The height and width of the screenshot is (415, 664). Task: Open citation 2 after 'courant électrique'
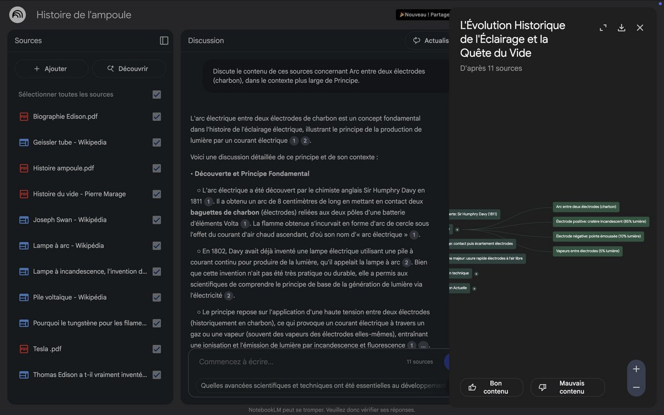pyautogui.click(x=305, y=141)
